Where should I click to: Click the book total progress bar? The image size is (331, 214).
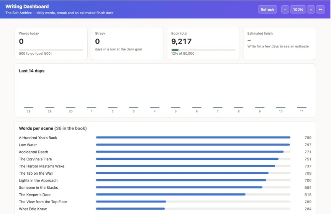click(203, 50)
